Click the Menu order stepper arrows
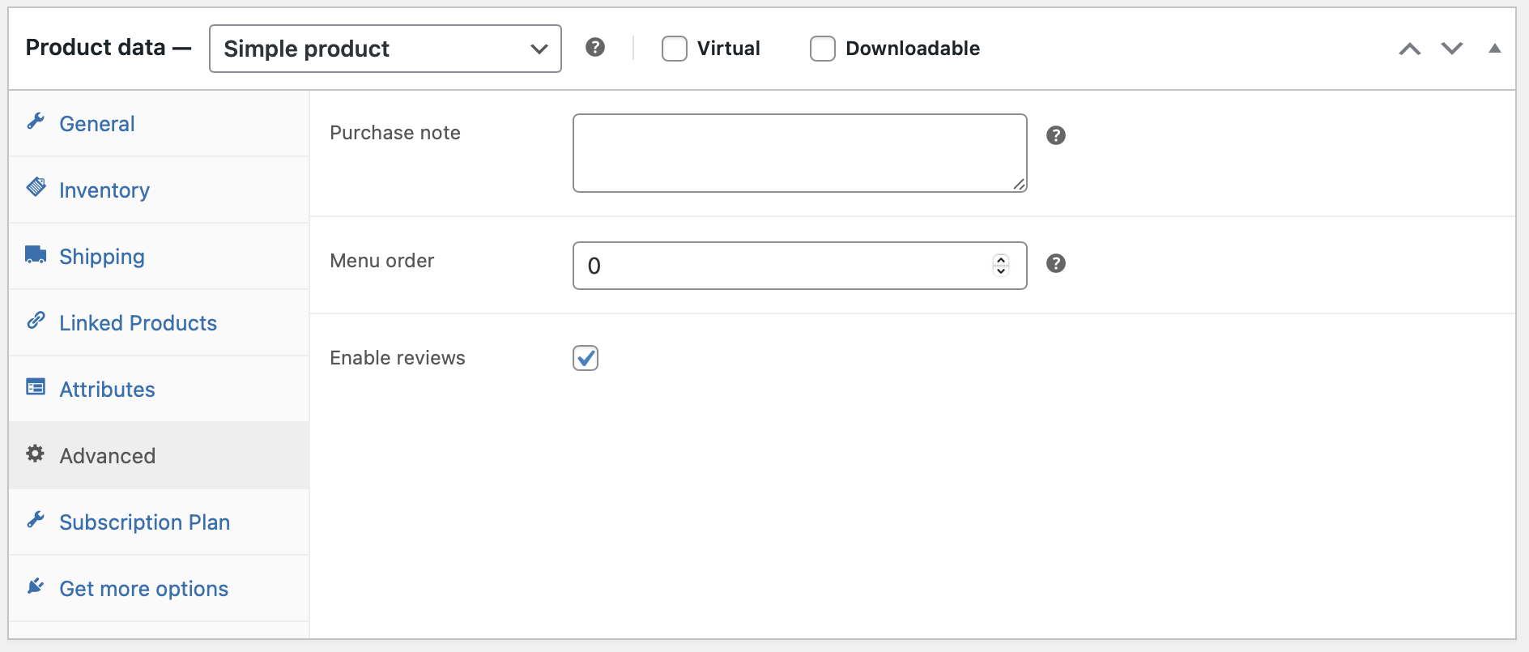Screen dimensions: 1529x652 tap(1001, 265)
